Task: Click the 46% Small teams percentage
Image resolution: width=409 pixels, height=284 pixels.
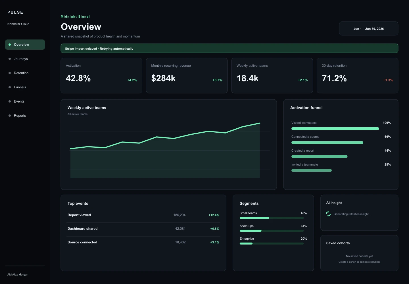Action: coord(304,213)
